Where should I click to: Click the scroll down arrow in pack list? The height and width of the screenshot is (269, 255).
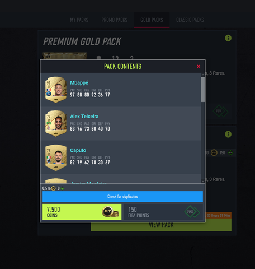203,181
